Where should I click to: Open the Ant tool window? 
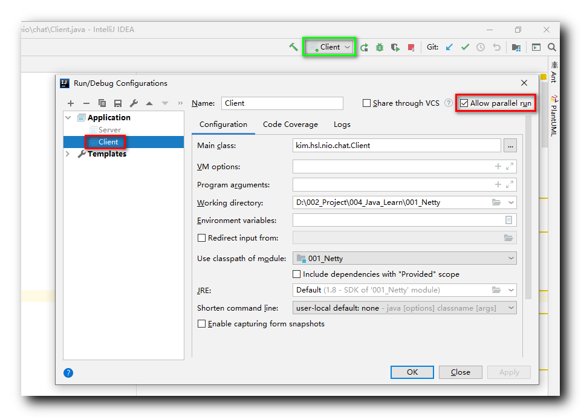[554, 72]
